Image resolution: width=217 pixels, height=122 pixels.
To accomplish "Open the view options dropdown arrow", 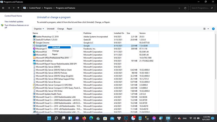I will tap(208, 29).
